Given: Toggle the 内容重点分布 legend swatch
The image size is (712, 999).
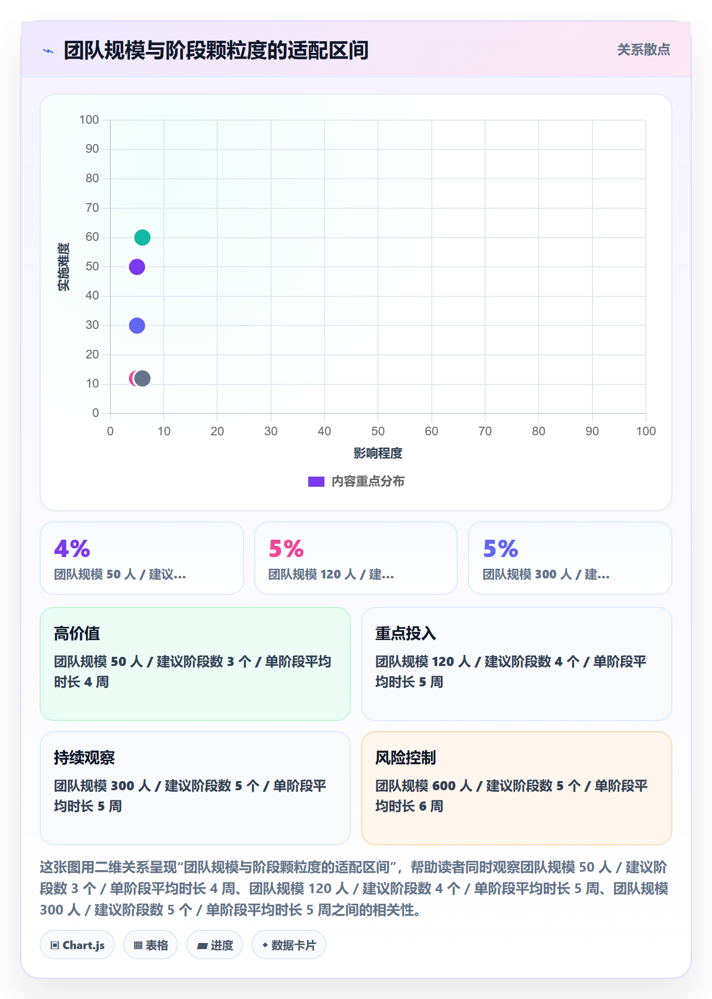Looking at the screenshot, I should (316, 482).
